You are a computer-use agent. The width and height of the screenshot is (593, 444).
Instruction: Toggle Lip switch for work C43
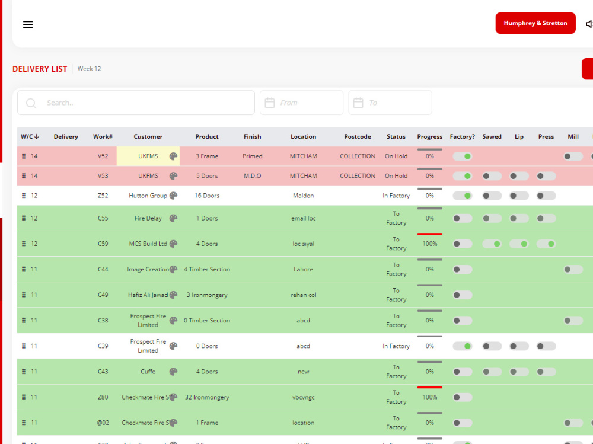pos(519,372)
